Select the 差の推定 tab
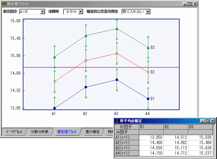The image size is (217, 159). [92, 132]
